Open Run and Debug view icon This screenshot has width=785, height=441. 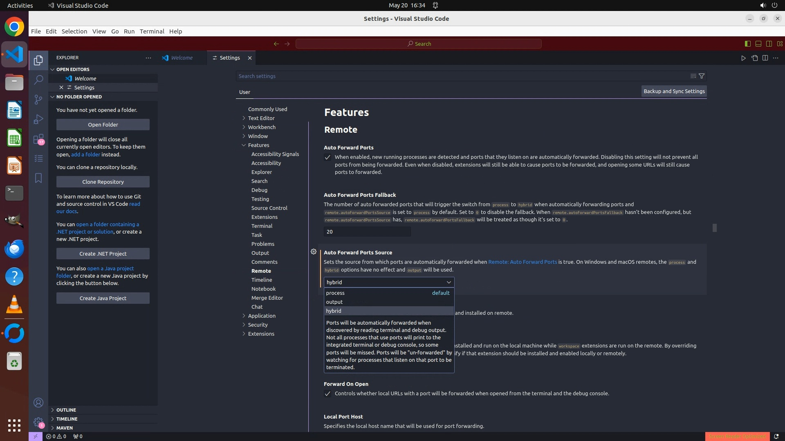click(x=38, y=119)
